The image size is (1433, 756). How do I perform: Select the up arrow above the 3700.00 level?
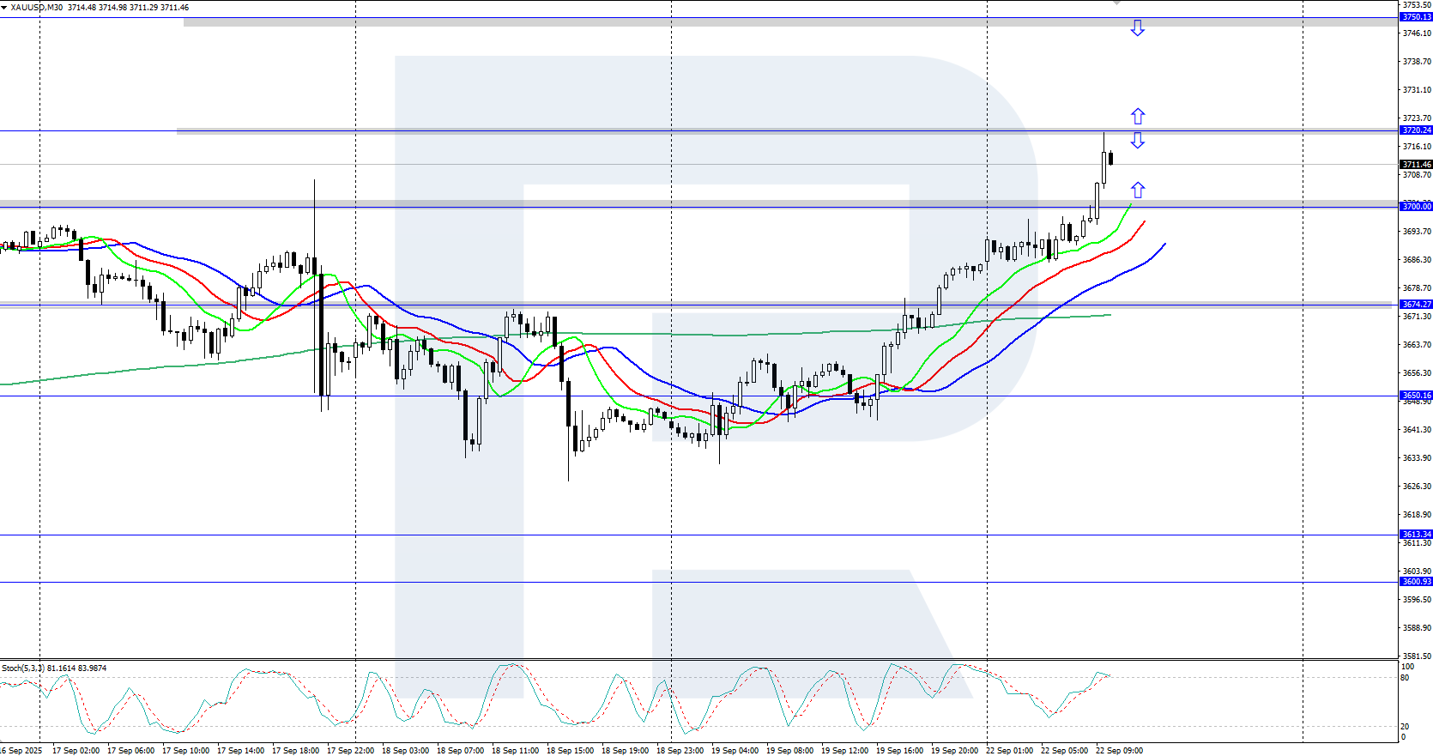[1137, 190]
